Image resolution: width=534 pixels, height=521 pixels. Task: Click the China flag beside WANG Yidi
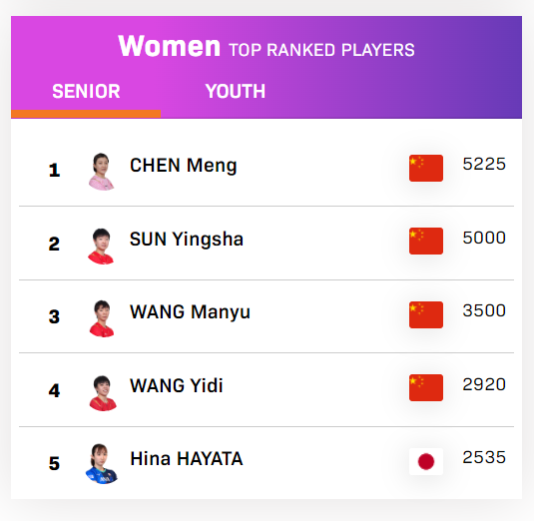click(x=426, y=388)
